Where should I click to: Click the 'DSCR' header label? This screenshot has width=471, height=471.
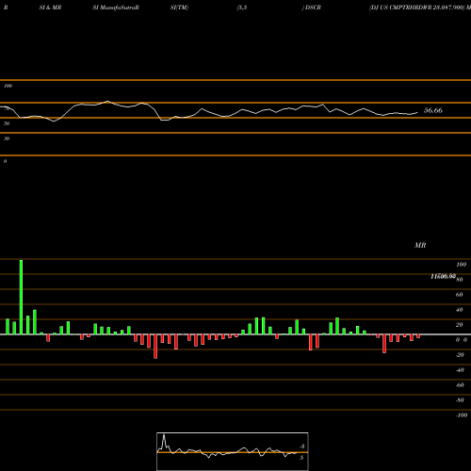pyautogui.click(x=312, y=8)
